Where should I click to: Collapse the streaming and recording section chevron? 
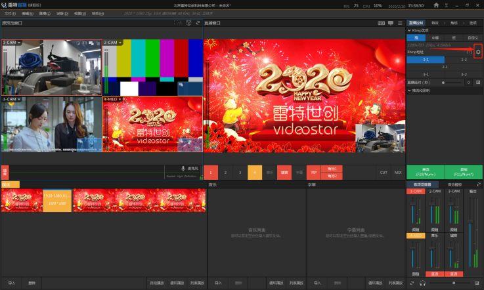409,91
